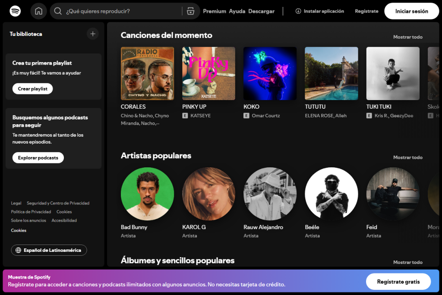The width and height of the screenshot is (442, 295).
Task: Select Descargar in the top navigation
Action: 261,11
